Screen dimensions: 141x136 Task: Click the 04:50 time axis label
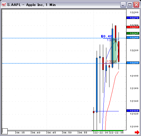[x=67, y=133]
